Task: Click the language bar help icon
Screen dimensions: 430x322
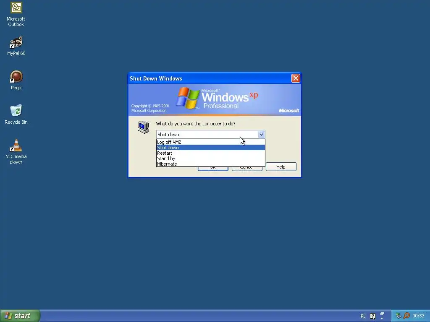Action: point(373,316)
